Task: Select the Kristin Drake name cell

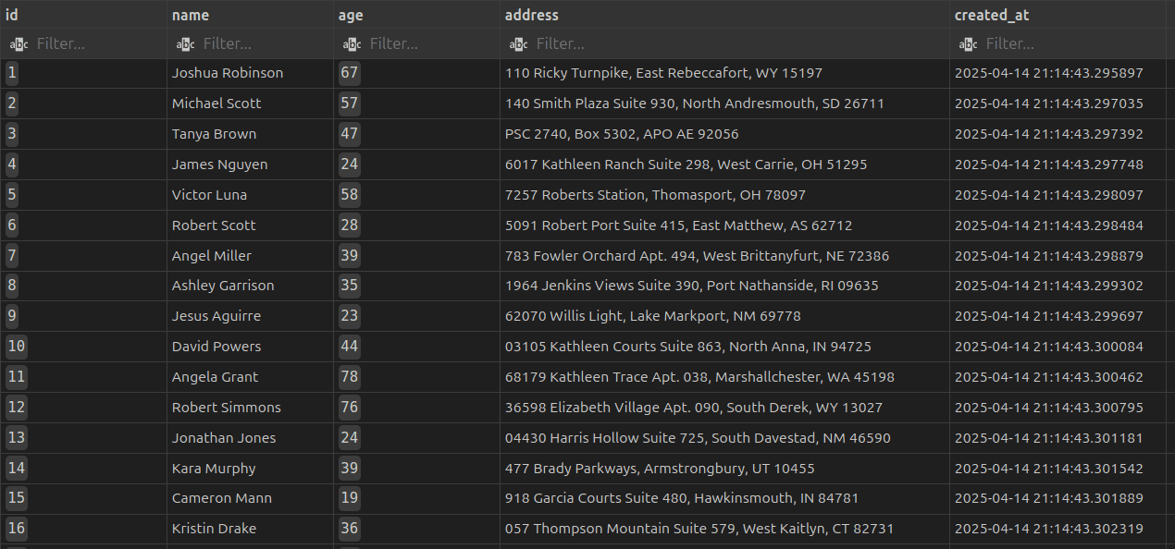Action: [x=214, y=529]
